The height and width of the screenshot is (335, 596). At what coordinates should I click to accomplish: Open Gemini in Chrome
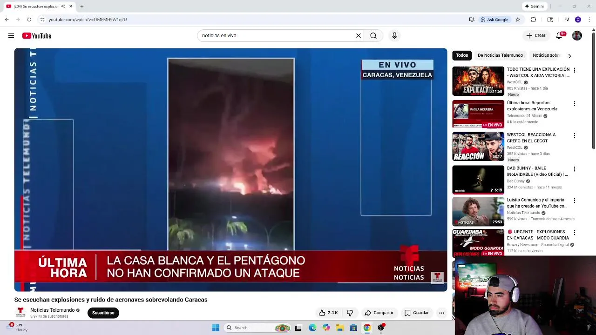point(534,6)
